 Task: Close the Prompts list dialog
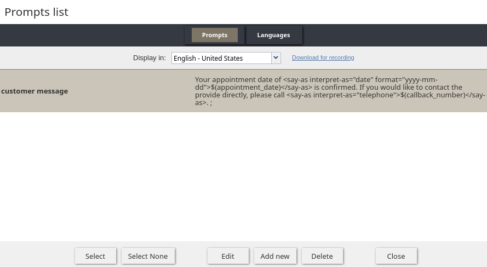click(x=396, y=256)
